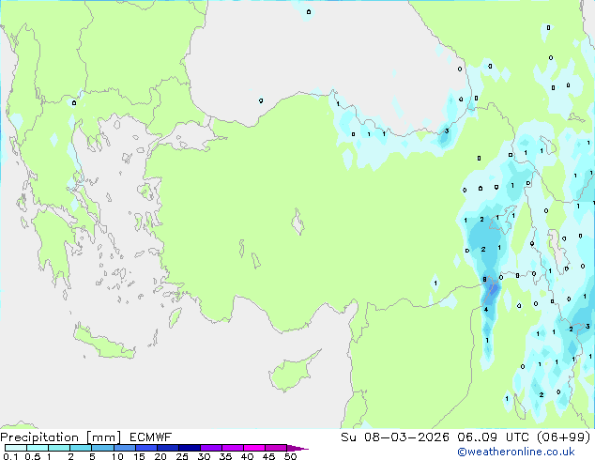Click the legend label "20"
The height and width of the screenshot is (460, 595).
160,456
